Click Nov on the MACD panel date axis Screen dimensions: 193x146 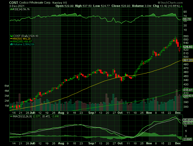pos(149,144)
